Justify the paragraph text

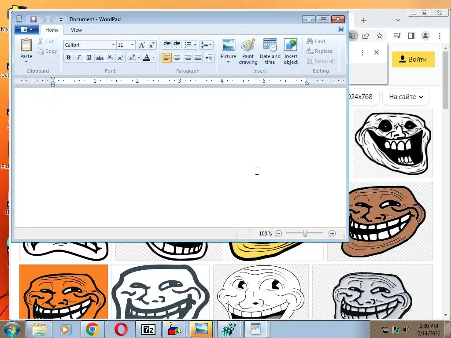198,58
